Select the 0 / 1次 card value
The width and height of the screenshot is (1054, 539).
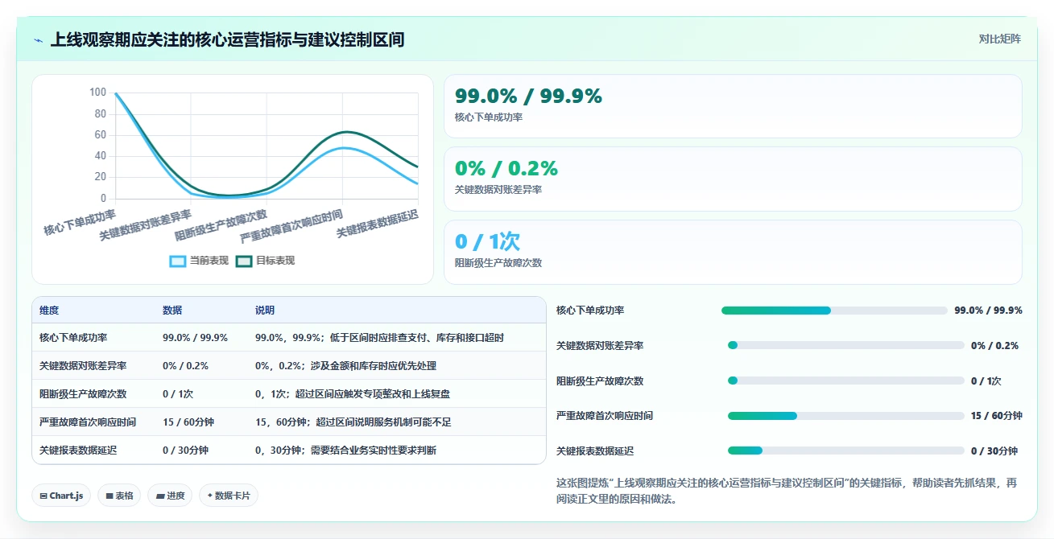(487, 241)
